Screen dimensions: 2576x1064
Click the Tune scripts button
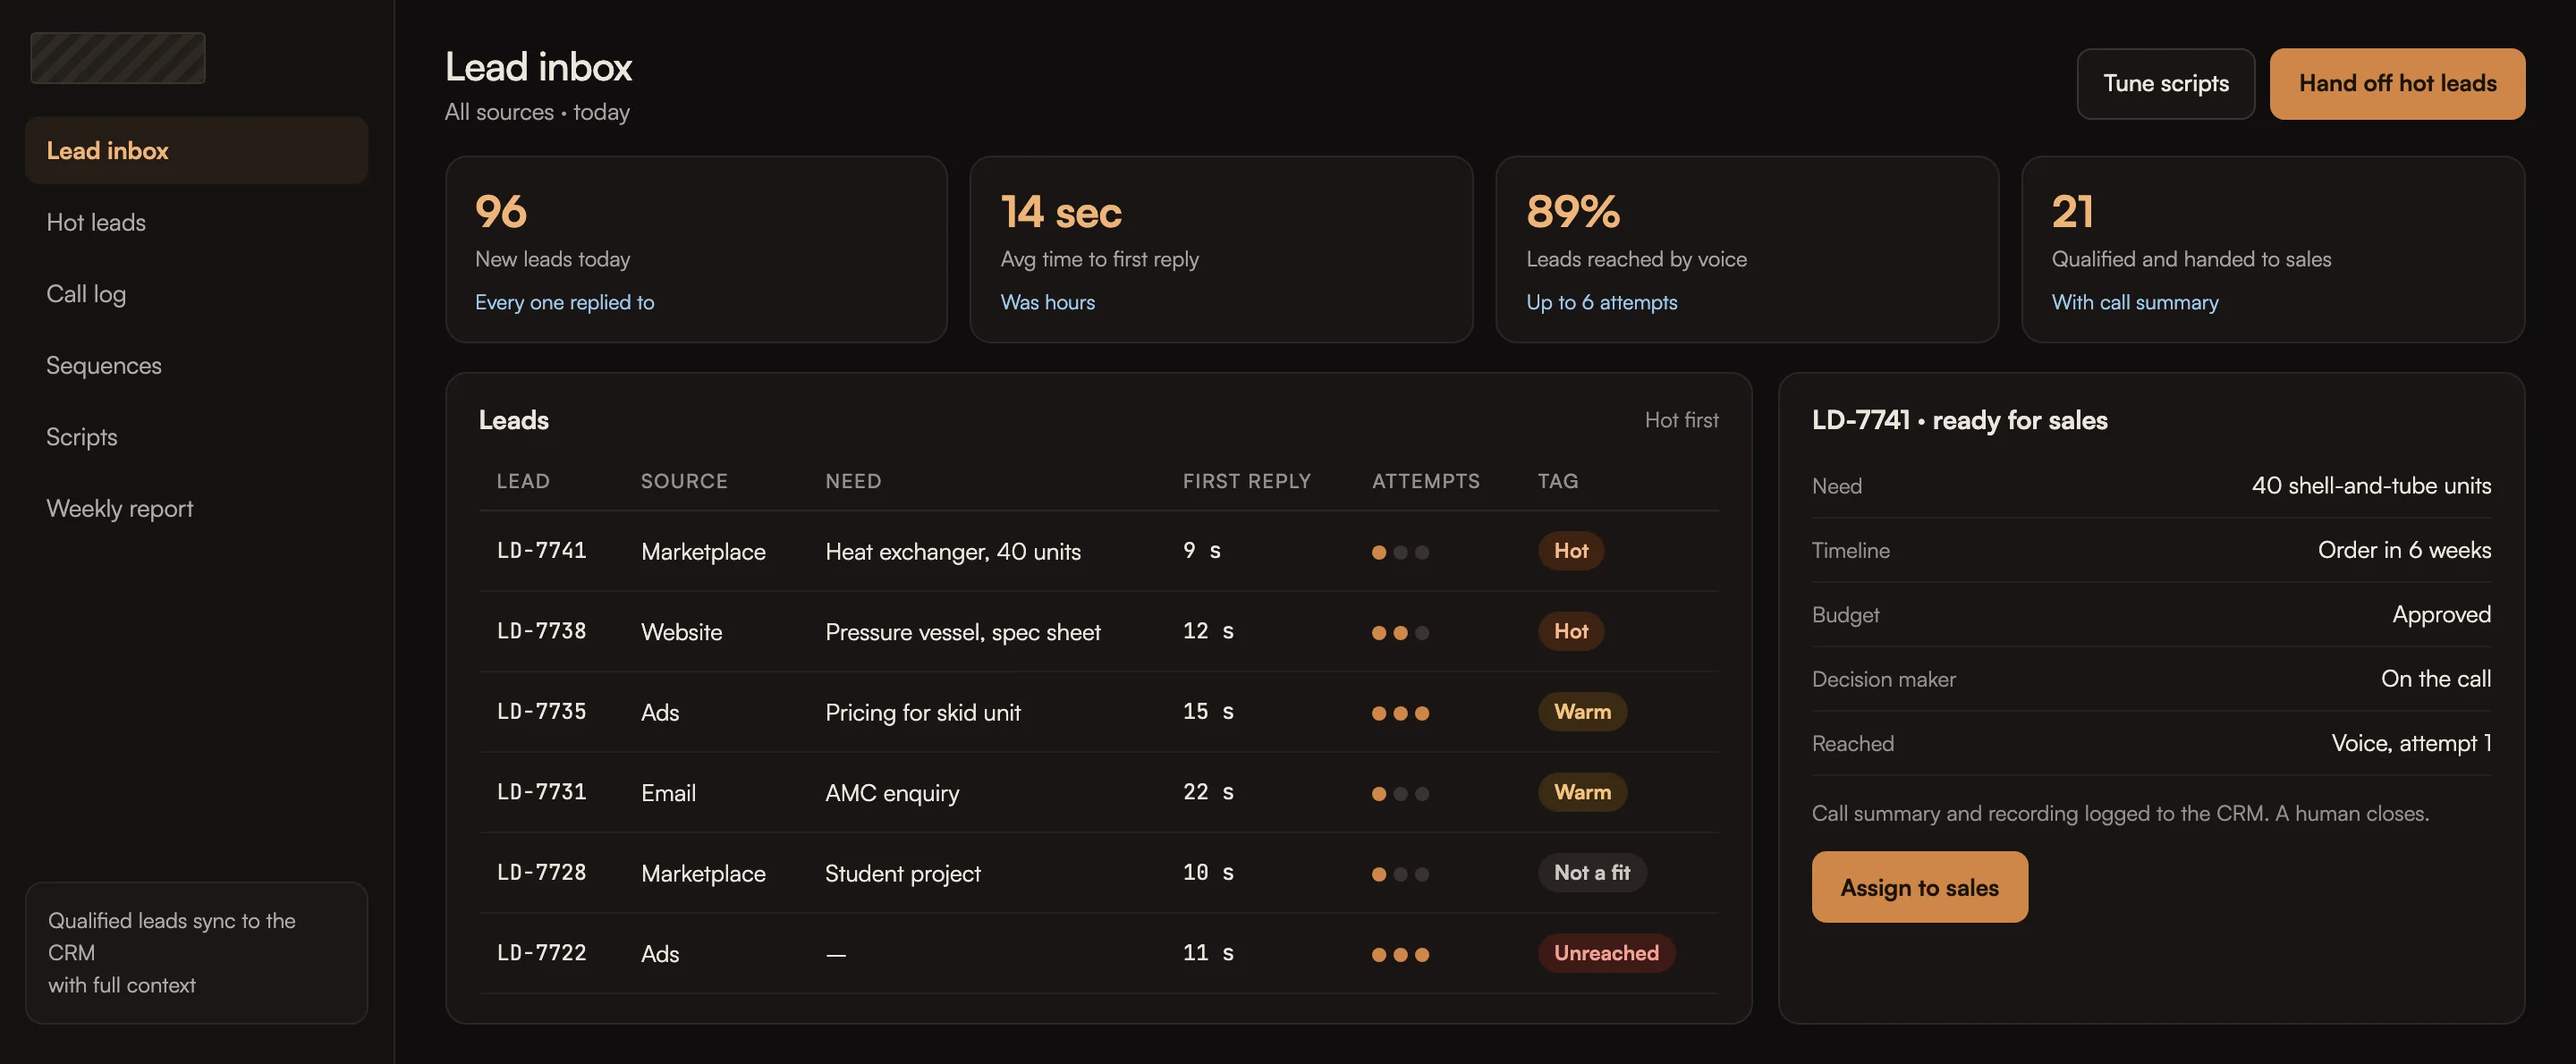click(x=2165, y=84)
